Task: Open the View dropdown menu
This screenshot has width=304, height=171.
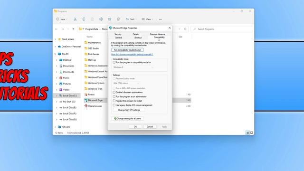Action: (x=147, y=19)
